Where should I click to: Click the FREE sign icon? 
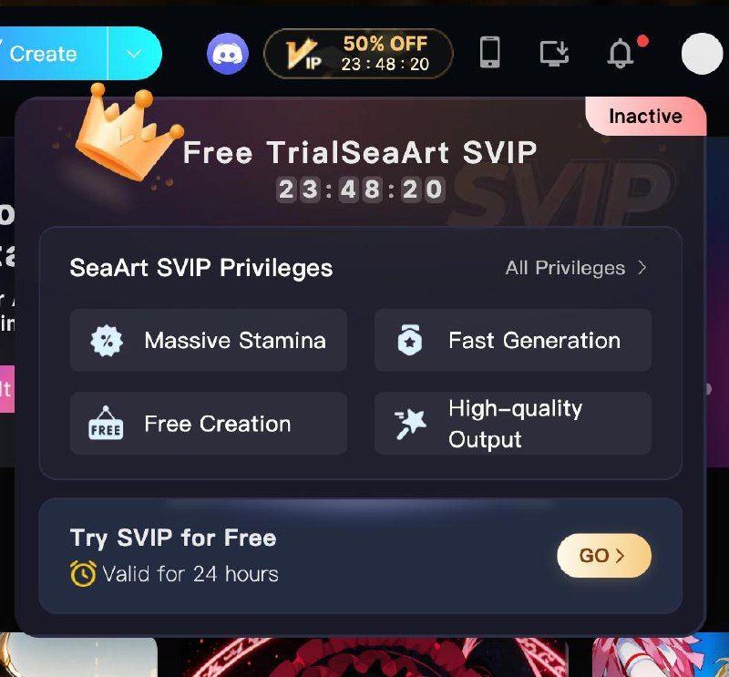[x=106, y=423]
